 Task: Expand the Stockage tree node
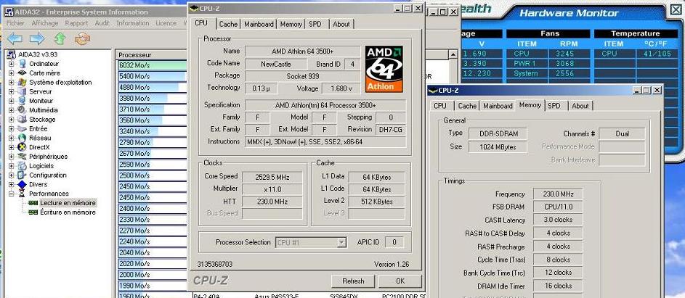point(11,120)
